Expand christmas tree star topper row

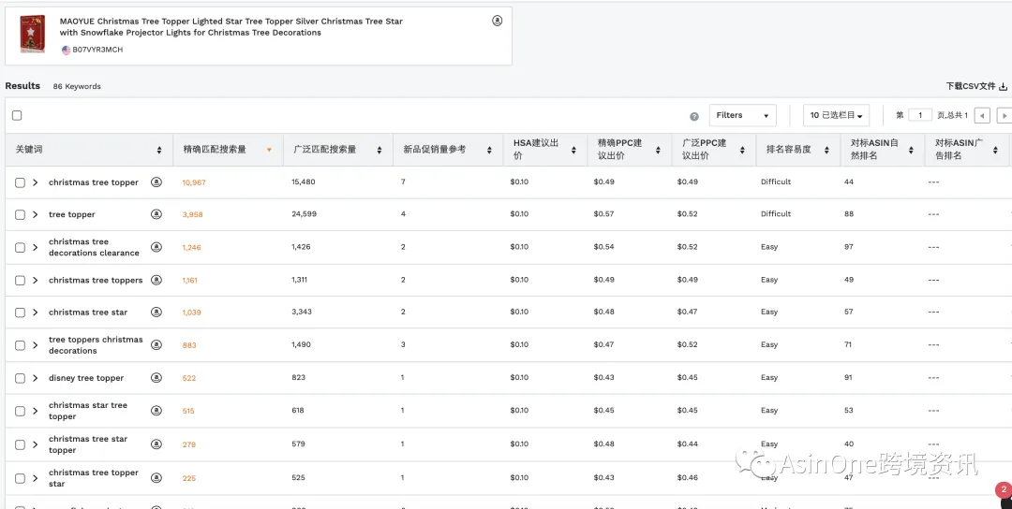(36, 444)
